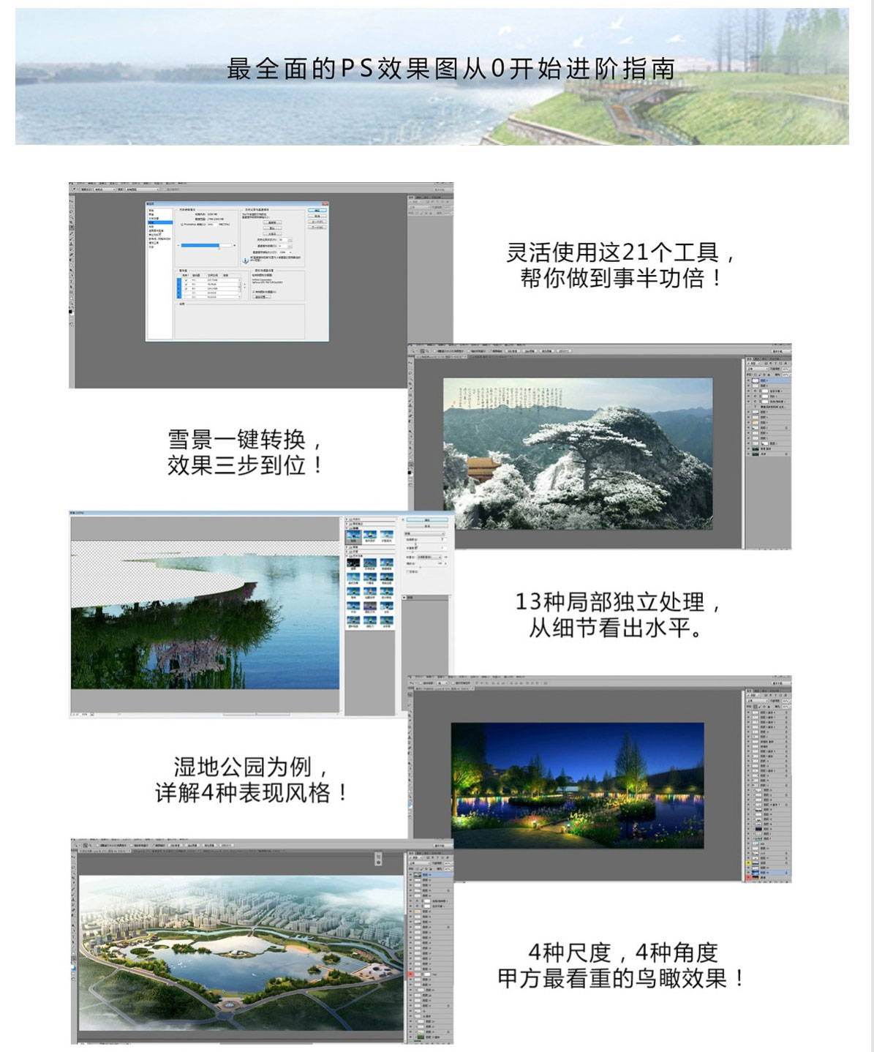Click the yellow-tagged eye icon in night scene layers
874x1052 pixels.
click(x=748, y=863)
